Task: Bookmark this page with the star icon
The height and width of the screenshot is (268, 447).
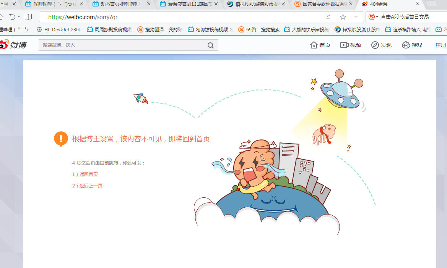Action: tap(343, 17)
